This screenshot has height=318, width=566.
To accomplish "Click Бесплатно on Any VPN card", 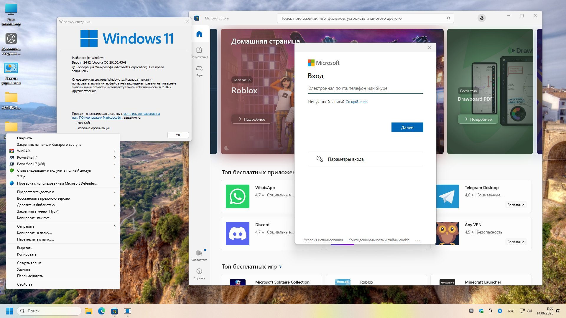I will tap(516, 242).
